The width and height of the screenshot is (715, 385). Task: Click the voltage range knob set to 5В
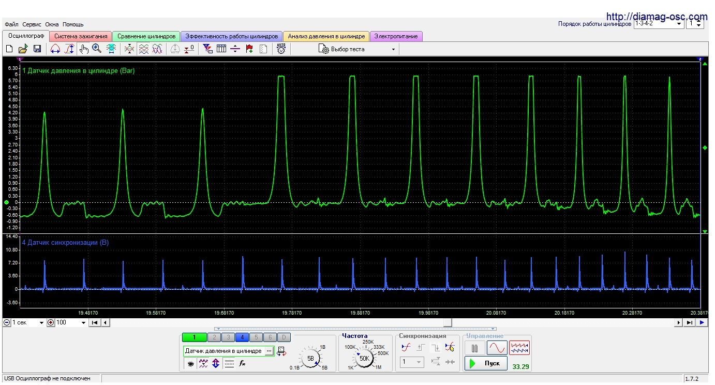(310, 358)
